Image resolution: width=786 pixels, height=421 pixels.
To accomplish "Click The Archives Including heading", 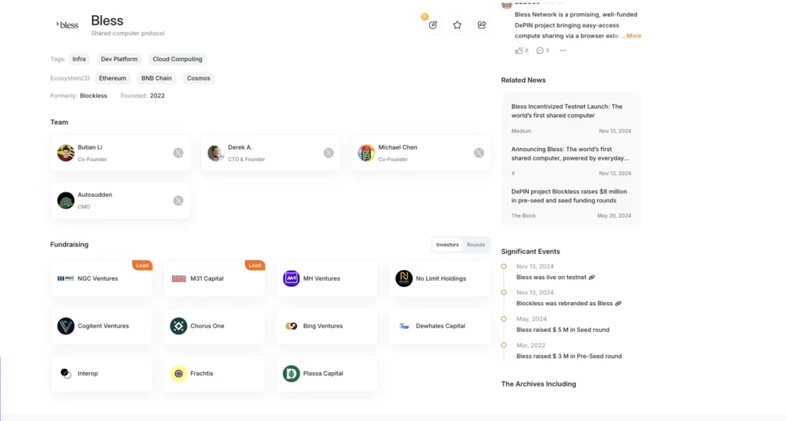I will 538,384.
